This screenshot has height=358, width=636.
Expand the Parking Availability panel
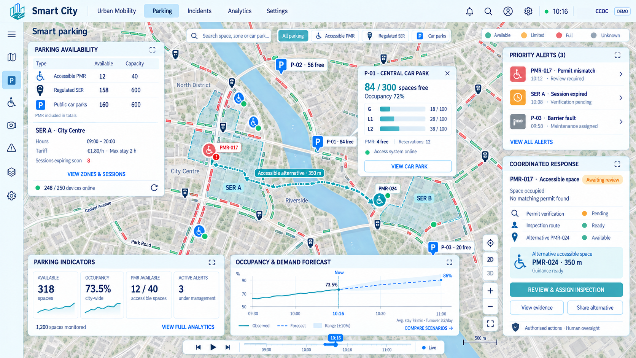pyautogui.click(x=153, y=50)
